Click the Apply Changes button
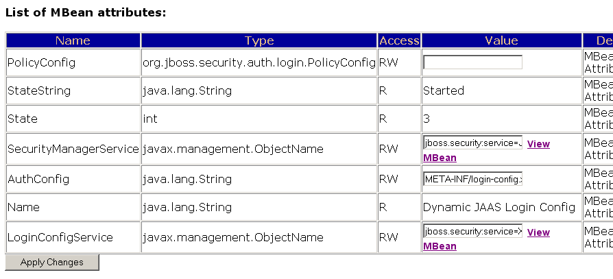 (x=52, y=263)
